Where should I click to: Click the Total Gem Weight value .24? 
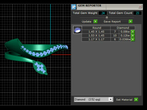pyautogui.click(x=103, y=13)
